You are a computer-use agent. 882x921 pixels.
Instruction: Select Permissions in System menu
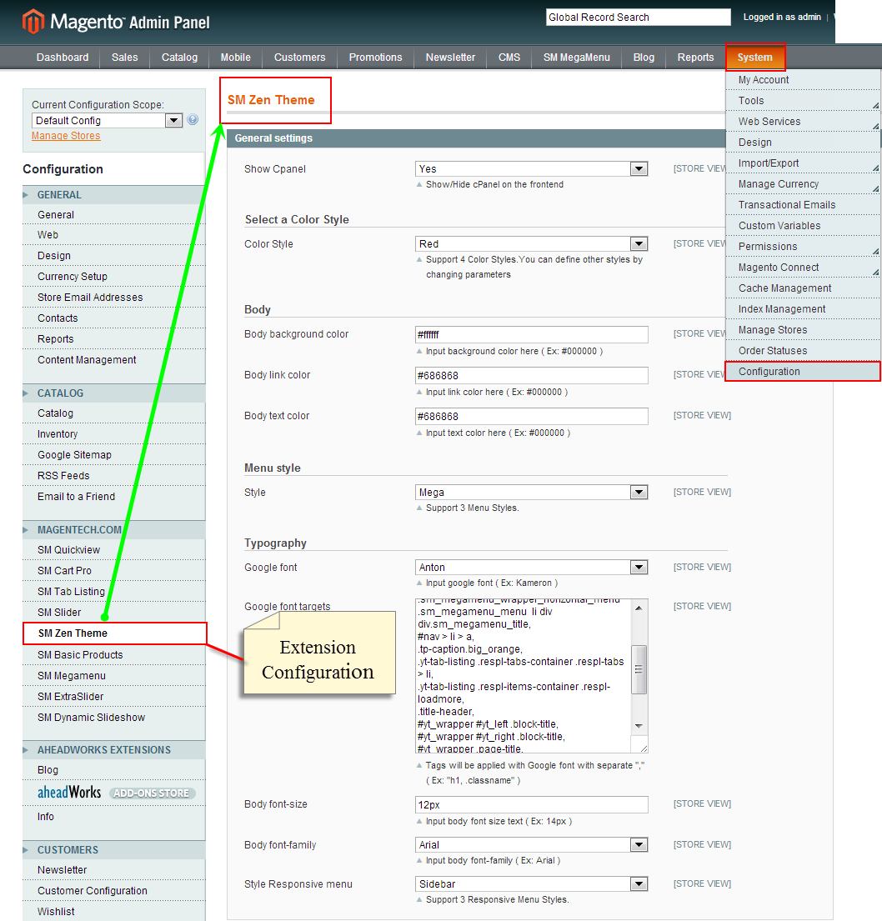(x=803, y=247)
